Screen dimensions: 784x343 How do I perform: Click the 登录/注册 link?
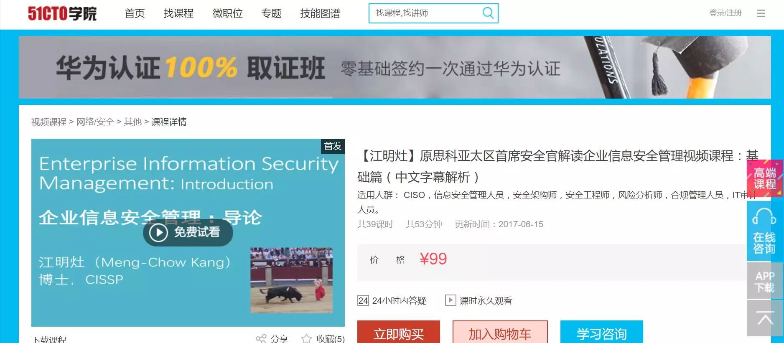[725, 13]
